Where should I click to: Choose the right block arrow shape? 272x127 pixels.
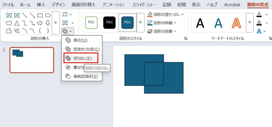pos(40,23)
